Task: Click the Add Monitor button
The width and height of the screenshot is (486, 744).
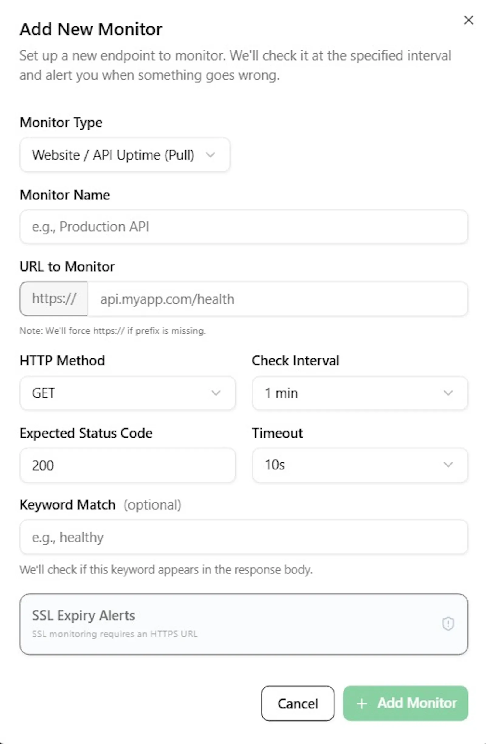Action: (x=406, y=703)
